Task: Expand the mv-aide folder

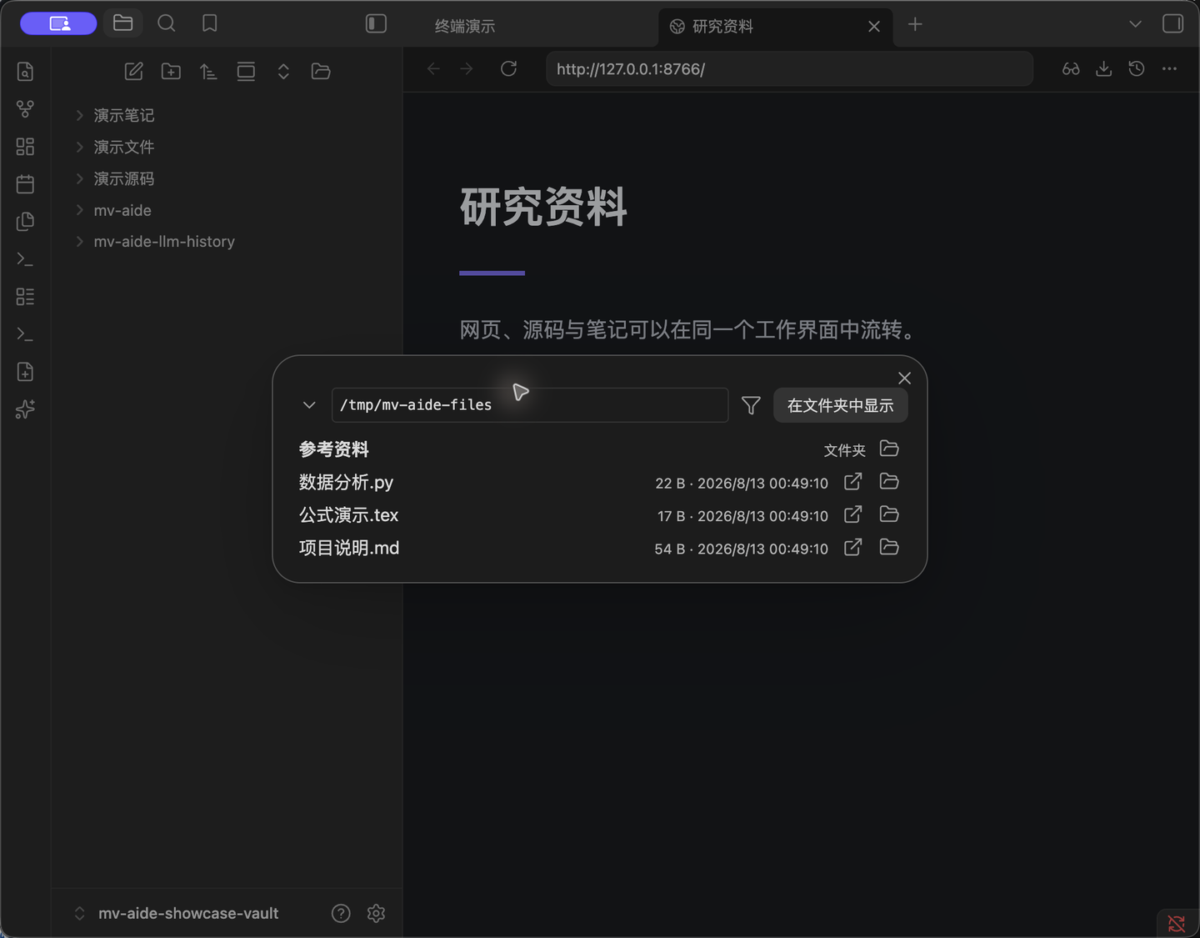Action: pyautogui.click(x=122, y=210)
